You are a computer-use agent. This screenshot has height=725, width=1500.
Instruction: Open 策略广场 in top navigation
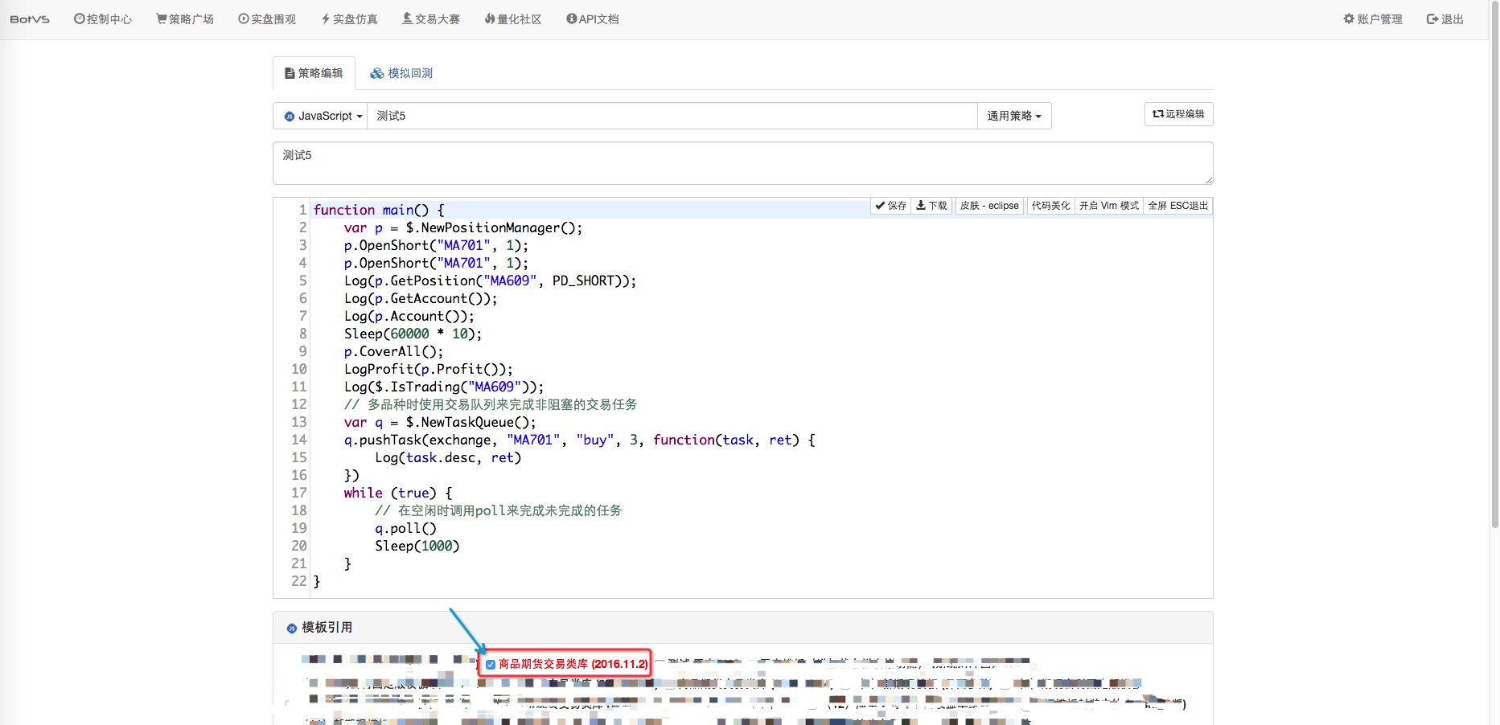(x=185, y=19)
